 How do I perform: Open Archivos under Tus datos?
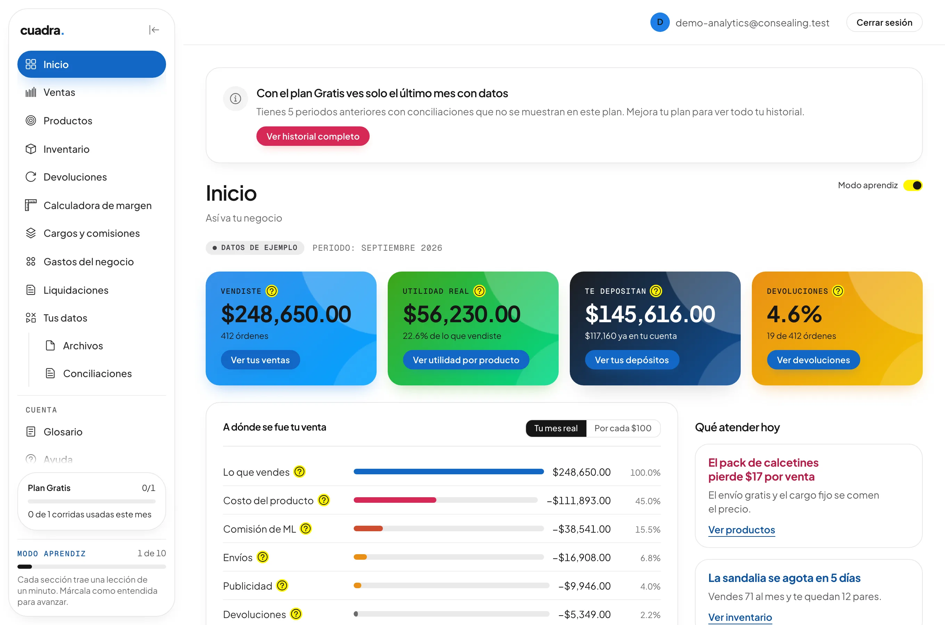pyautogui.click(x=101, y=345)
